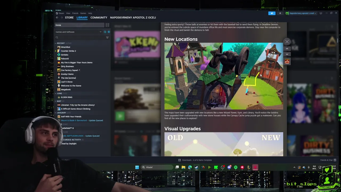This screenshot has width=341, height=192.
Task: Go back with the Steam back arrow
Action: [57, 18]
